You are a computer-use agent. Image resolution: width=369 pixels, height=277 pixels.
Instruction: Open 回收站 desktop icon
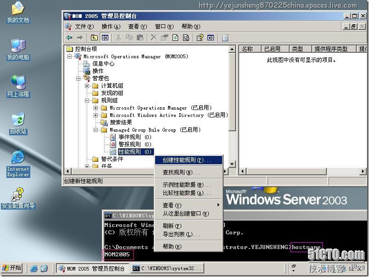click(x=18, y=124)
